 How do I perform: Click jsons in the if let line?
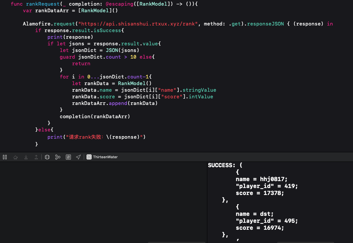point(76,44)
